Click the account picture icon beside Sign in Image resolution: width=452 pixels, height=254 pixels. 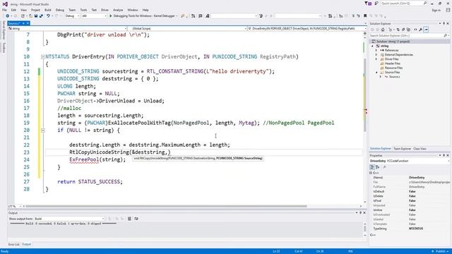tap(448, 10)
